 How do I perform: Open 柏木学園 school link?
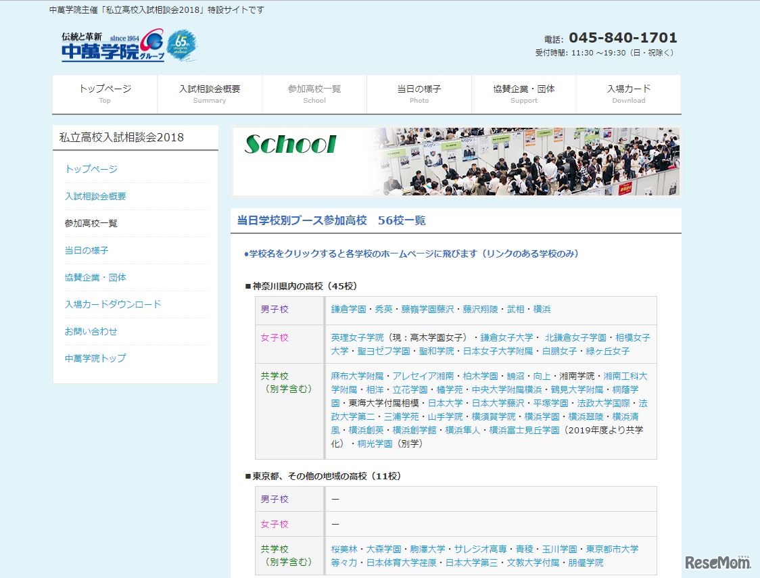pos(480,376)
